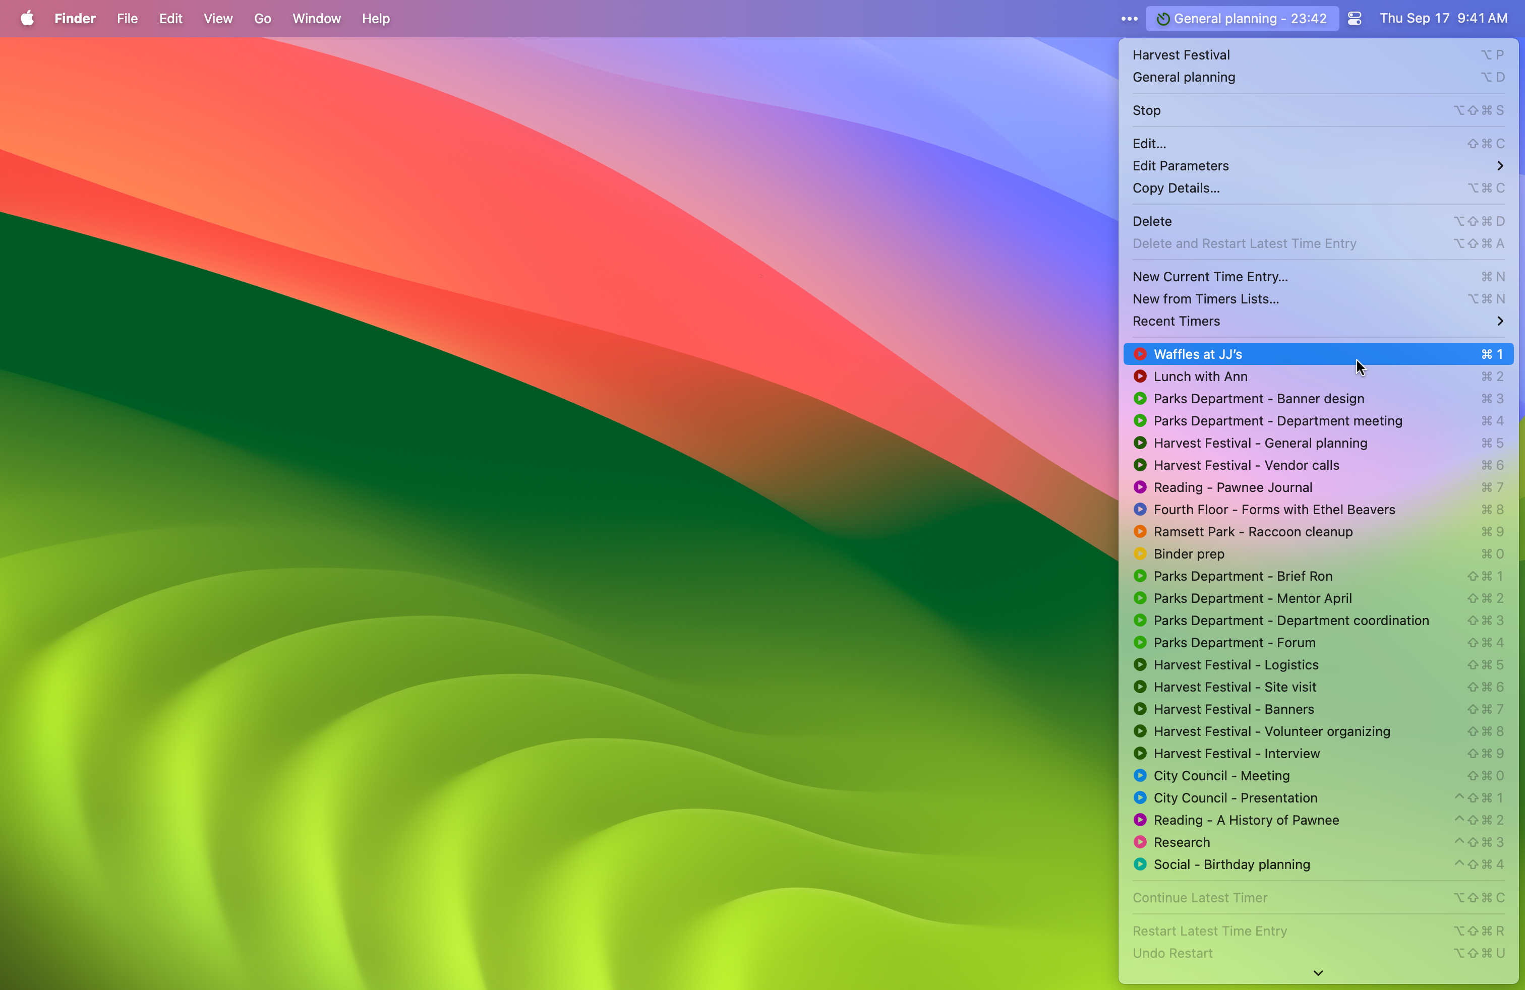The image size is (1525, 990).
Task: Select New from Timers Lists...
Action: (1318, 299)
